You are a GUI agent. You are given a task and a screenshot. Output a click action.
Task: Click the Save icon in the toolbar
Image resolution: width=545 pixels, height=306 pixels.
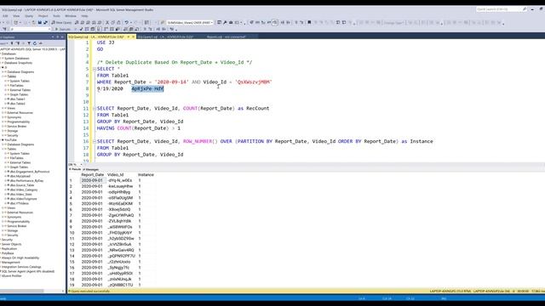coord(40,23)
